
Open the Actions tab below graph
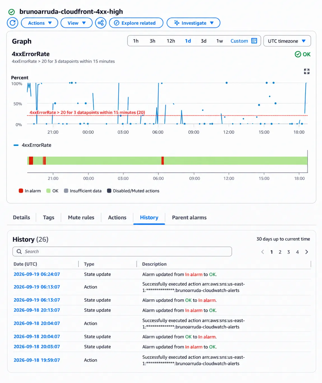(x=117, y=217)
